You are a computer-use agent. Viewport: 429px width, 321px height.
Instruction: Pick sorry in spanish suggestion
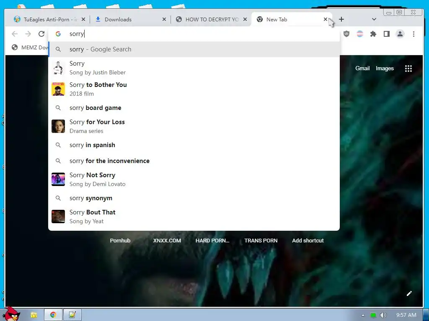pos(194,145)
